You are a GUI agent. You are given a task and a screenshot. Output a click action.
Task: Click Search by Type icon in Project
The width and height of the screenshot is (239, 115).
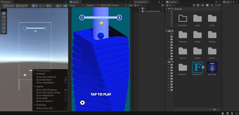(x=198, y=5)
